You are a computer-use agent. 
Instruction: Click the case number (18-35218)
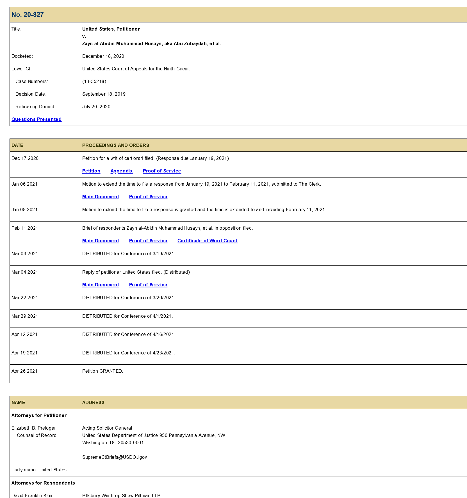click(94, 81)
